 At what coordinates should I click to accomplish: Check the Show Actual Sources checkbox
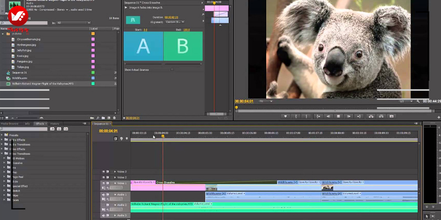click(172, 70)
